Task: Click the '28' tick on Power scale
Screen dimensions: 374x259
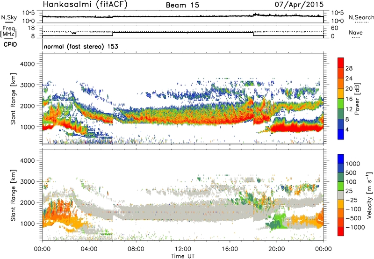Action: coord(349,68)
